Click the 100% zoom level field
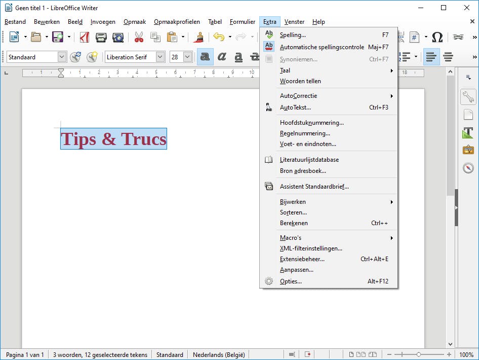479x360 pixels. [466, 354]
